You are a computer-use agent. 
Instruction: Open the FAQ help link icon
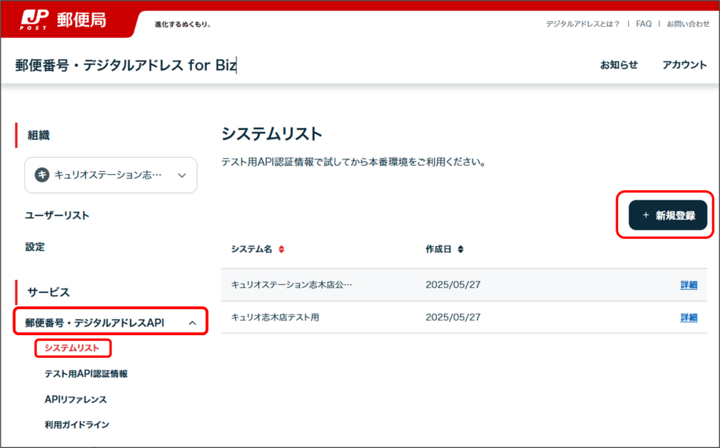[x=643, y=23]
